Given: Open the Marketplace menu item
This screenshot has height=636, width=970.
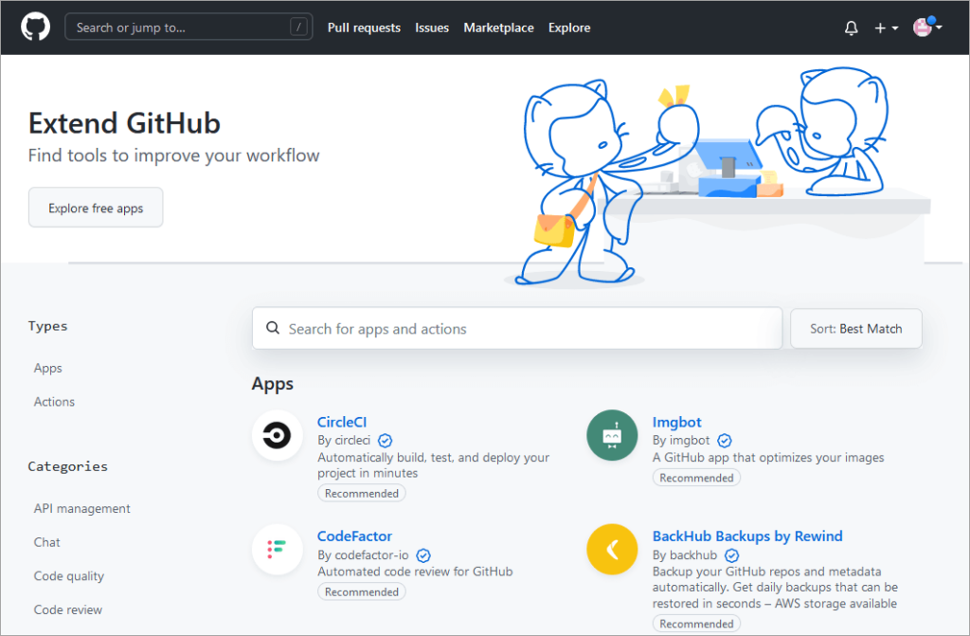Looking at the screenshot, I should tap(498, 27).
